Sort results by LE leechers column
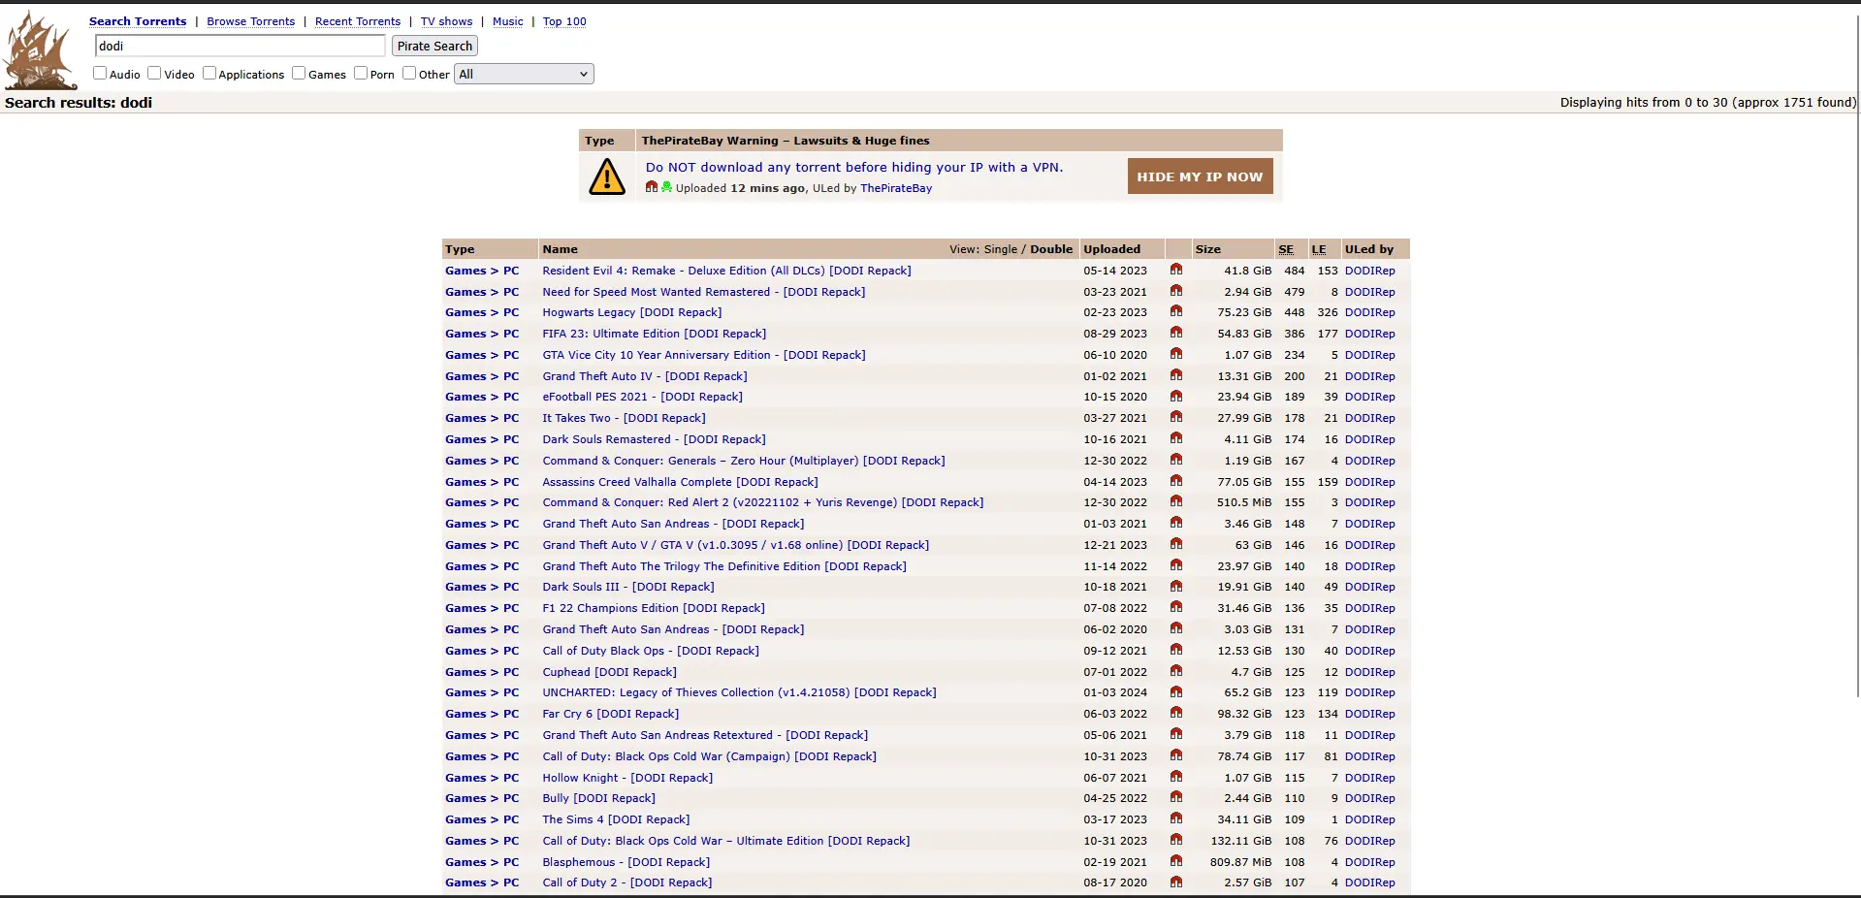The width and height of the screenshot is (1861, 898). click(x=1319, y=249)
